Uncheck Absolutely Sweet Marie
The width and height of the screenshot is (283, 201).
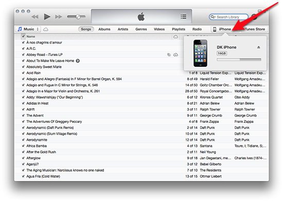point(23,67)
